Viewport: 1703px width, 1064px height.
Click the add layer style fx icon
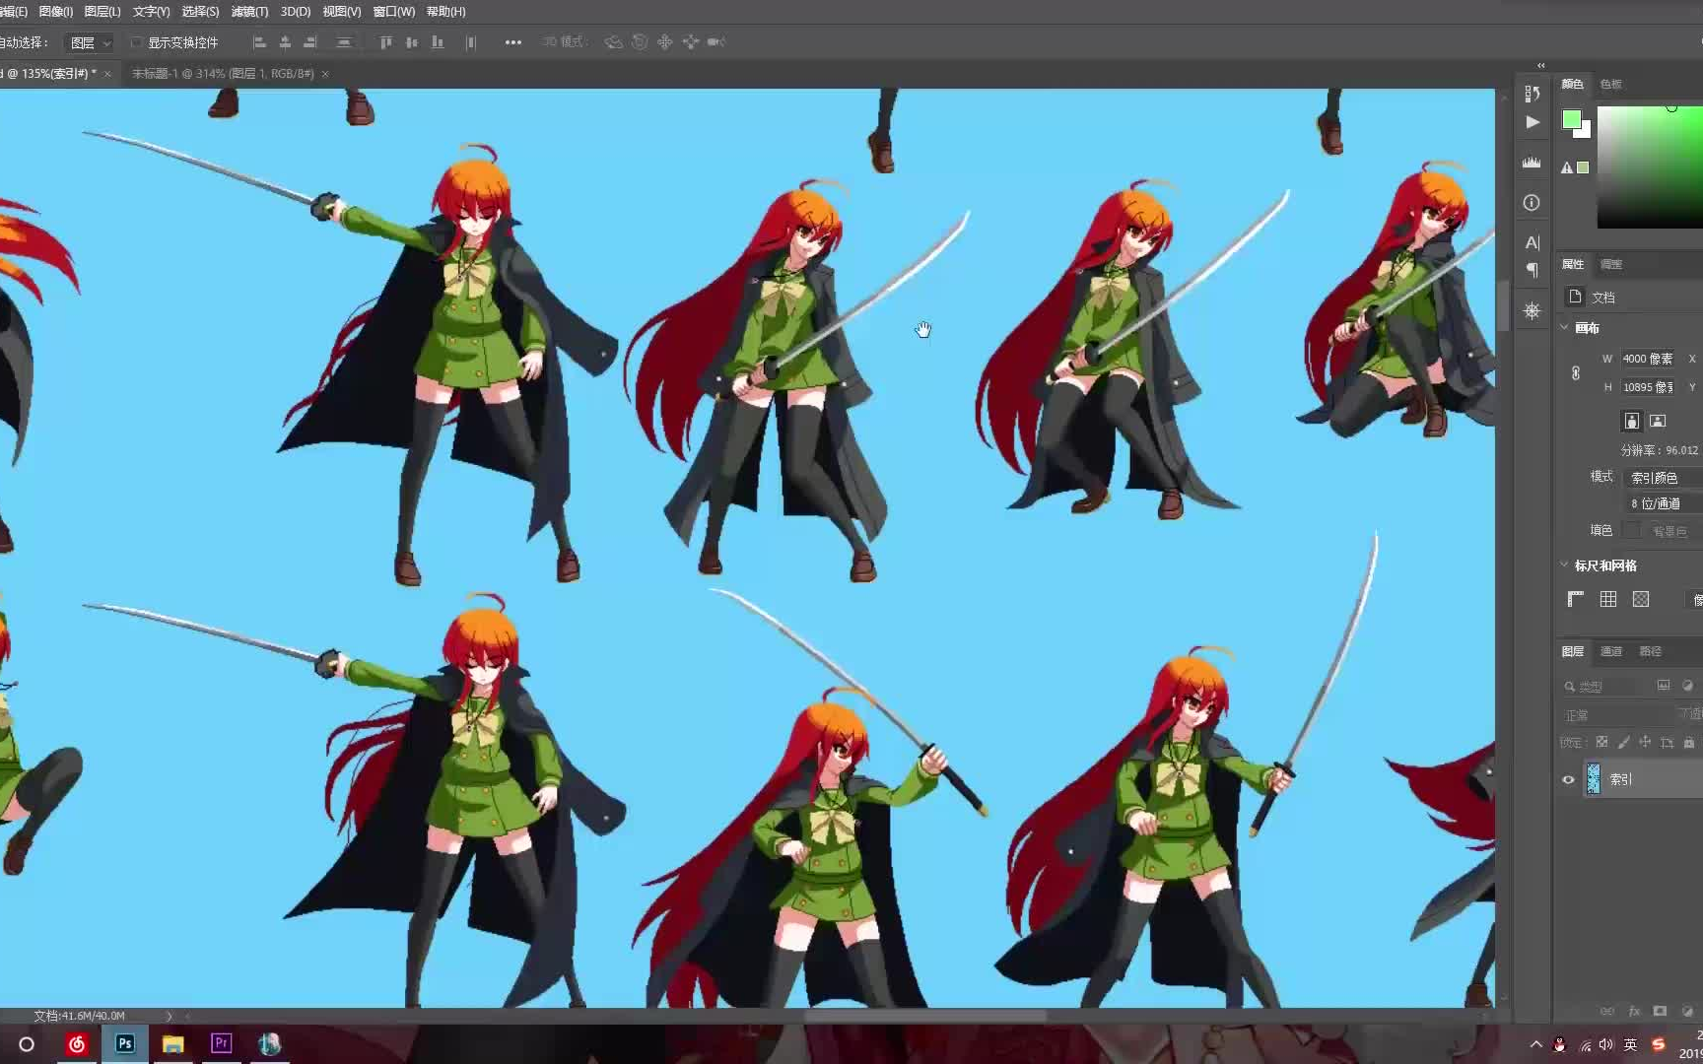(1634, 1012)
